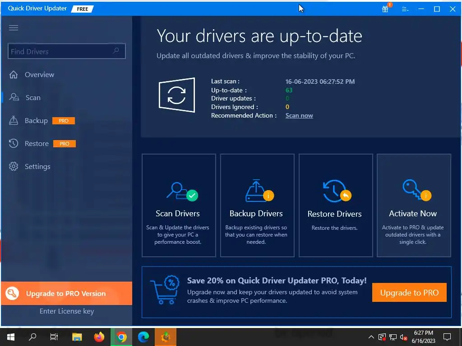Show hidden tray icons chevron
The height and width of the screenshot is (346, 462).
371,337
